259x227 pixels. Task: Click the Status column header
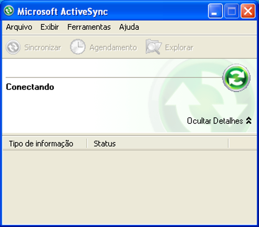pyautogui.click(x=158, y=144)
